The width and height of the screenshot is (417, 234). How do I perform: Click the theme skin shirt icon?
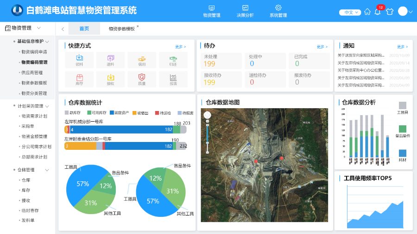pos(389,12)
